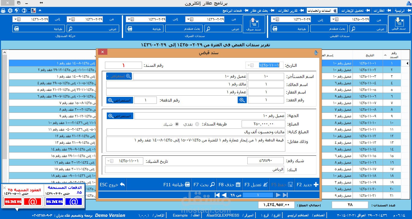Click the بحث F7 search button
412x219 pixels.
pyautogui.click(x=204, y=185)
